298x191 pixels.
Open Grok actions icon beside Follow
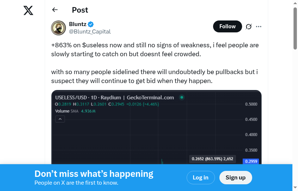[x=249, y=26]
